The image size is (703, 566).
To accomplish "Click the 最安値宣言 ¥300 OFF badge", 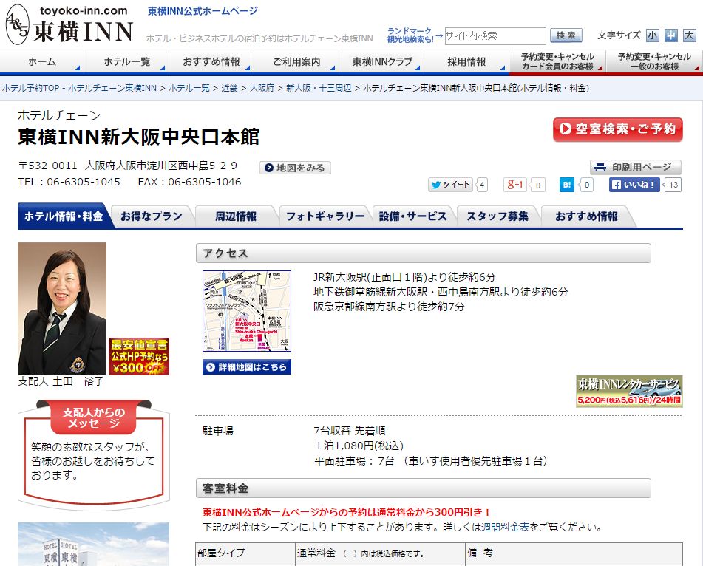I will 139,356.
